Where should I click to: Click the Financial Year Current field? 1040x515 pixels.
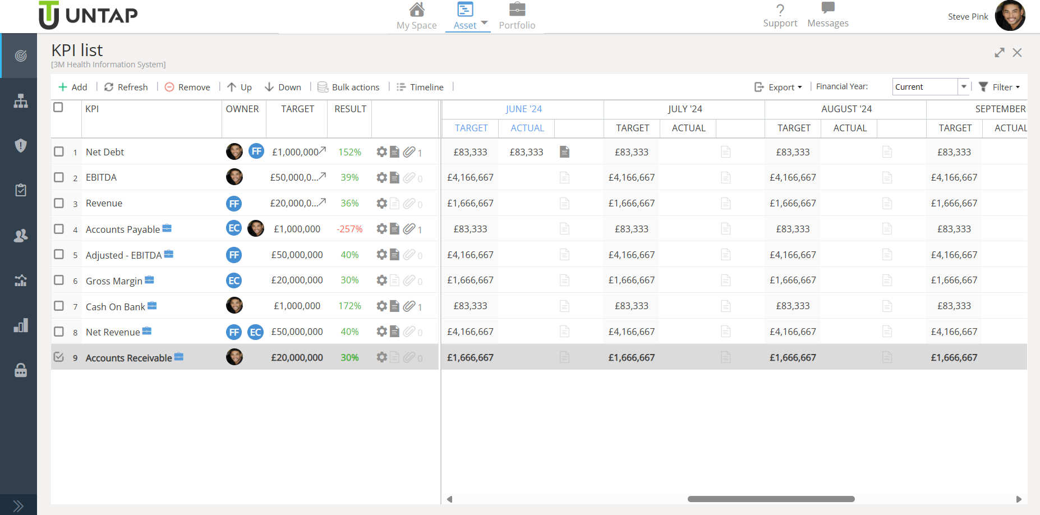(x=925, y=86)
